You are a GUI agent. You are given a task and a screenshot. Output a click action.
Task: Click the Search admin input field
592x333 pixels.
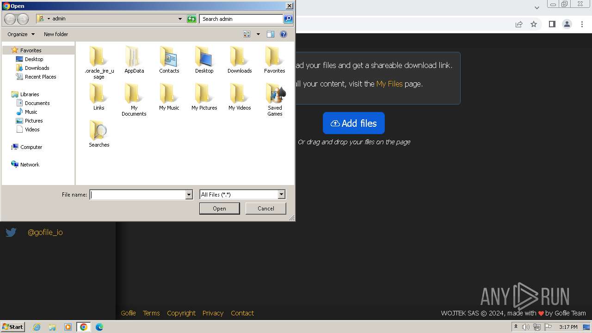tap(241, 19)
